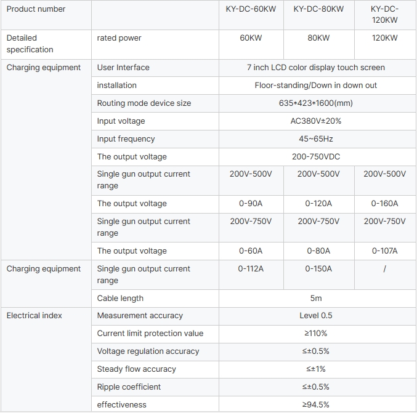
Task: Select the 'rated power' row label
Action: click(119, 38)
